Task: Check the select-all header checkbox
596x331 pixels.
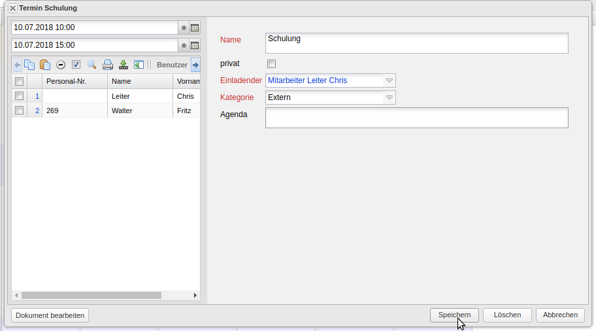Action: (20, 81)
